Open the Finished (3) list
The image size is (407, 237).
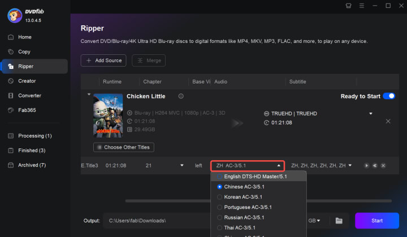[x=32, y=151]
